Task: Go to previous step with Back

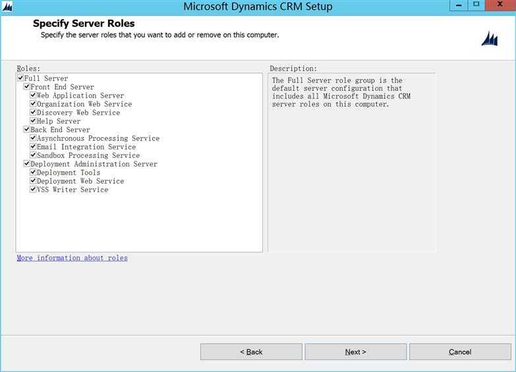Action: point(251,352)
